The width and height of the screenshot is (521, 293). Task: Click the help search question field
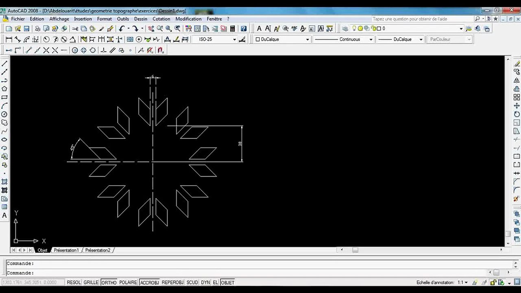(x=422, y=19)
